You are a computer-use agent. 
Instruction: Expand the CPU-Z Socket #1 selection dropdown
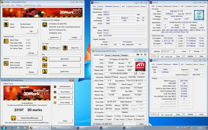pyautogui.click(x=174, y=51)
